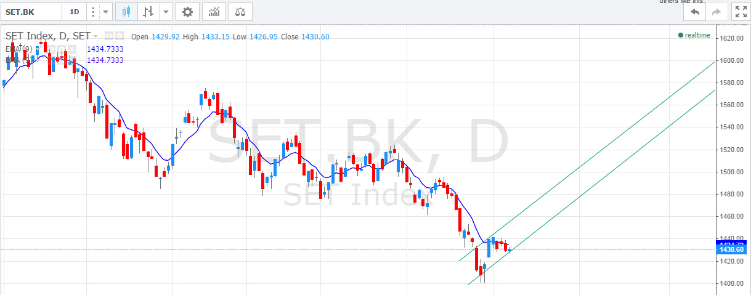
Task: Select the 1D interval button
Action: pyautogui.click(x=74, y=12)
